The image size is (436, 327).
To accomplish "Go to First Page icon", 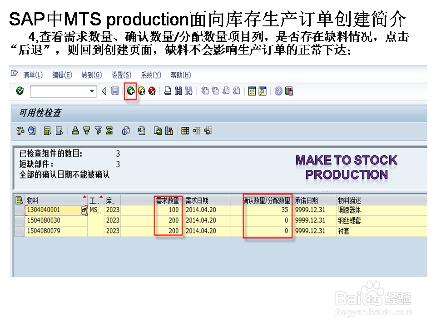I will (205, 91).
